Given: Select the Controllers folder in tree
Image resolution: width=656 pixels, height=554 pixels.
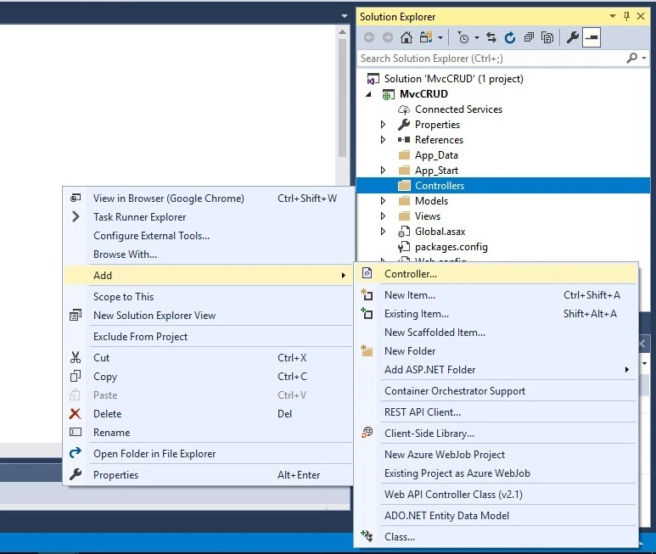Looking at the screenshot, I should click(503, 186).
